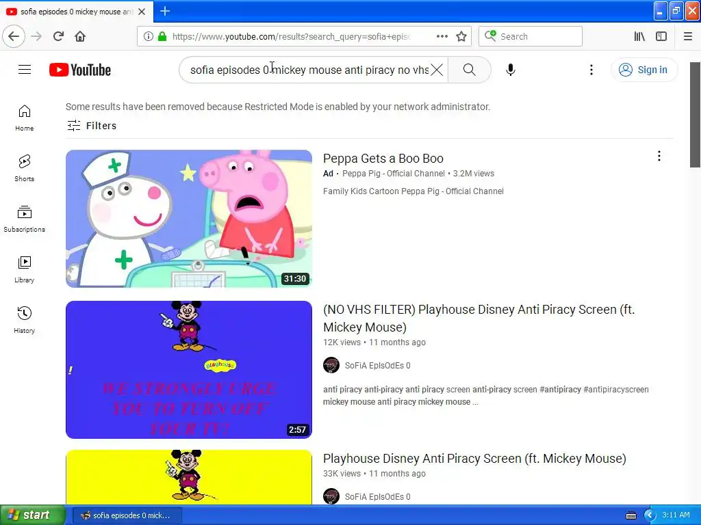The height and width of the screenshot is (525, 701).
Task: Click into the YouTube search input field
Action: [x=309, y=70]
